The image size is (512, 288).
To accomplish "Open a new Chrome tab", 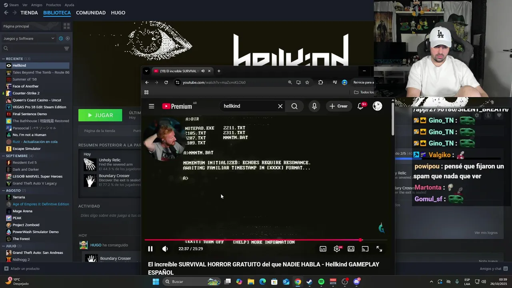I will (x=219, y=71).
